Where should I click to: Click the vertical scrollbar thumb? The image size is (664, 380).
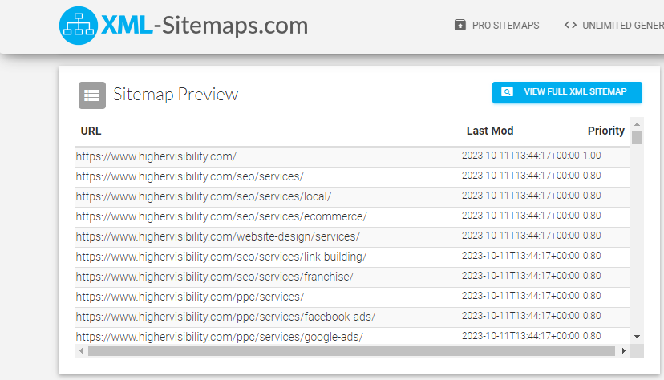coord(637,138)
